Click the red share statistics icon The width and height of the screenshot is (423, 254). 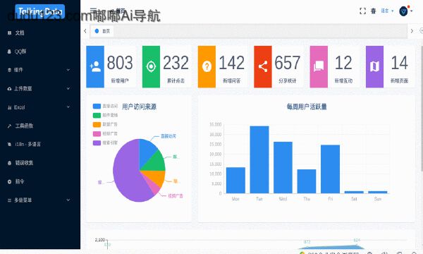click(x=263, y=66)
